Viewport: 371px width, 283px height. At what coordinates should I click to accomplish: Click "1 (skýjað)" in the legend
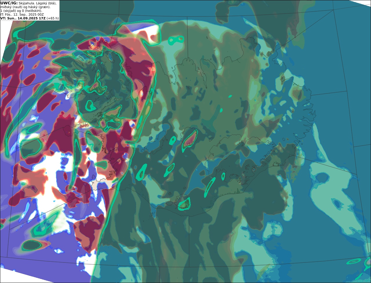point(8,11)
